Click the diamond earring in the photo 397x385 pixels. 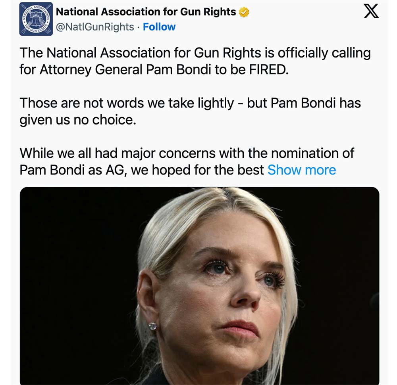[152, 326]
